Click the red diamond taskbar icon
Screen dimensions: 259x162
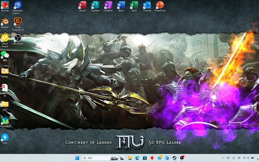(152, 158)
